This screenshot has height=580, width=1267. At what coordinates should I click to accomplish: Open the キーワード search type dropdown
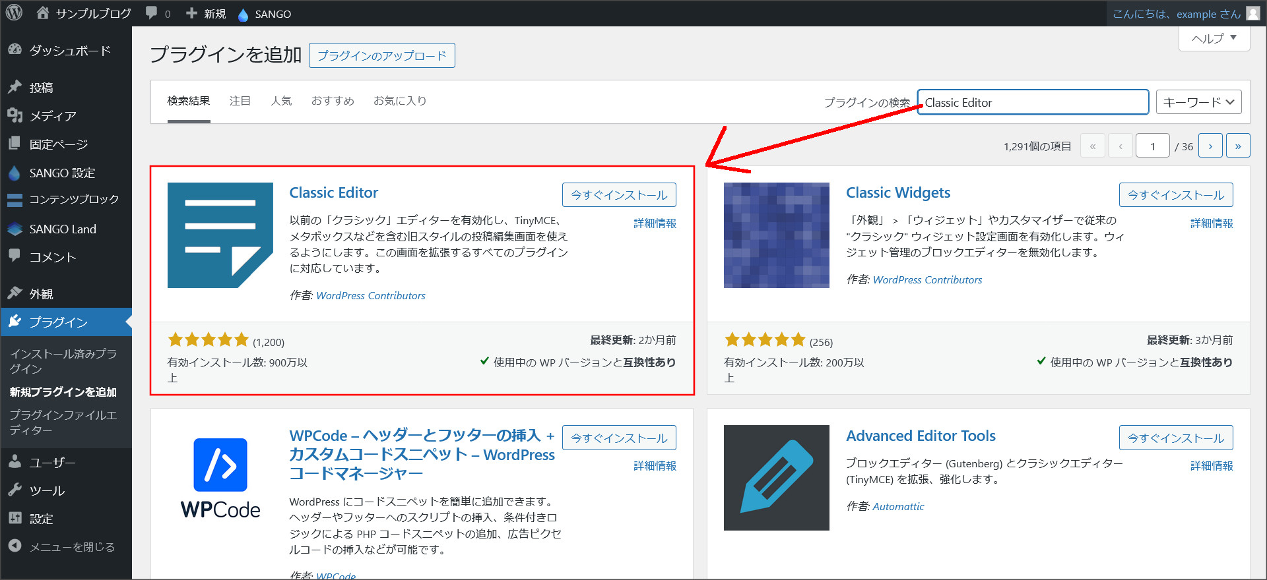(1198, 102)
